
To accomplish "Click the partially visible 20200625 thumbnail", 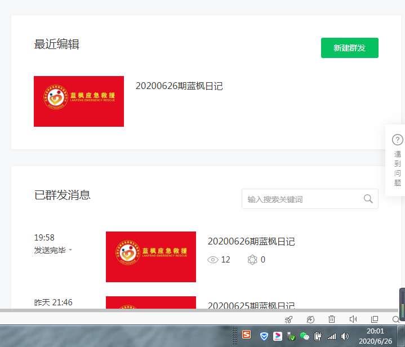I will pyautogui.click(x=151, y=302).
